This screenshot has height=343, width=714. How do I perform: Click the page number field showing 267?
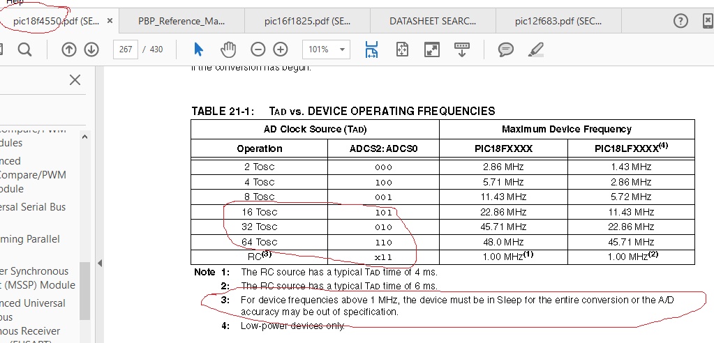[126, 49]
